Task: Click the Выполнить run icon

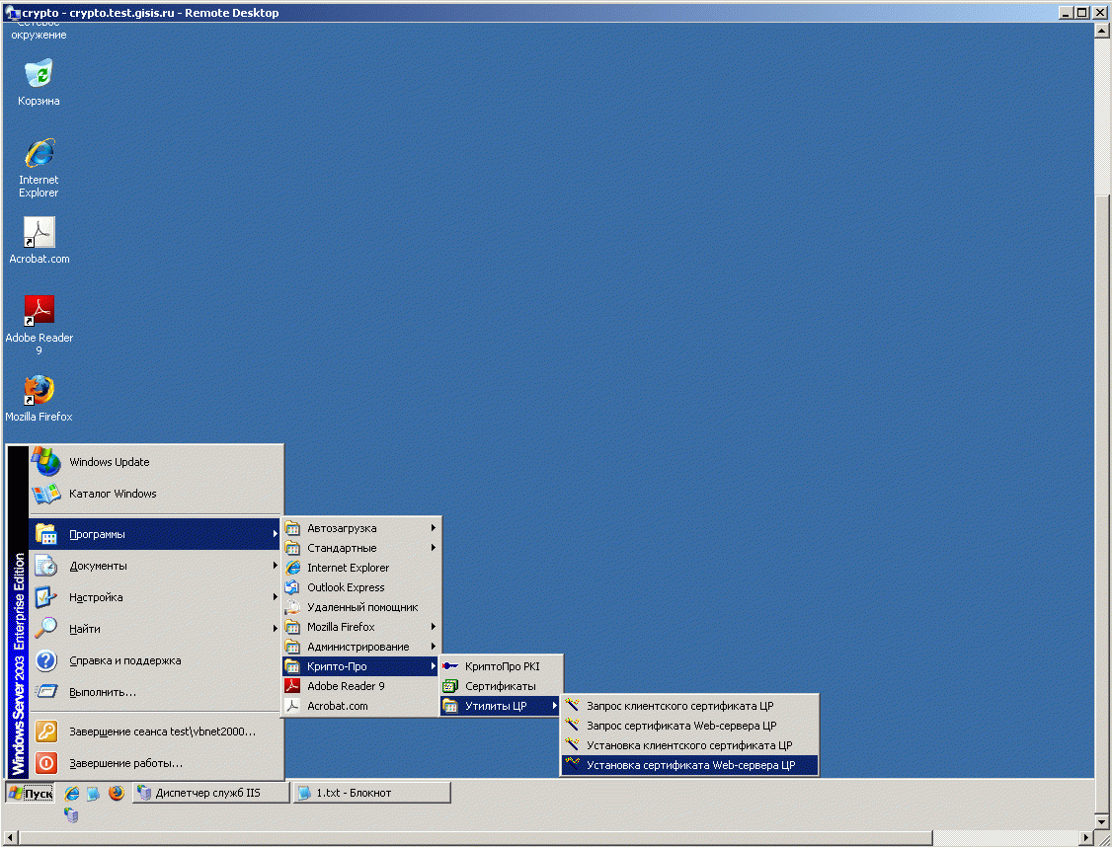Action: (46, 692)
